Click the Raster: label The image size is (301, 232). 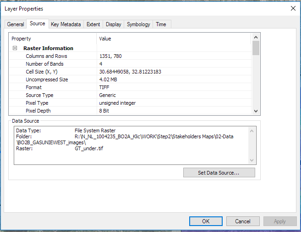[24, 148]
